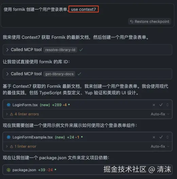This screenshot has height=179, width=177.
Task: Open the package.json file entry
Action: point(24,170)
